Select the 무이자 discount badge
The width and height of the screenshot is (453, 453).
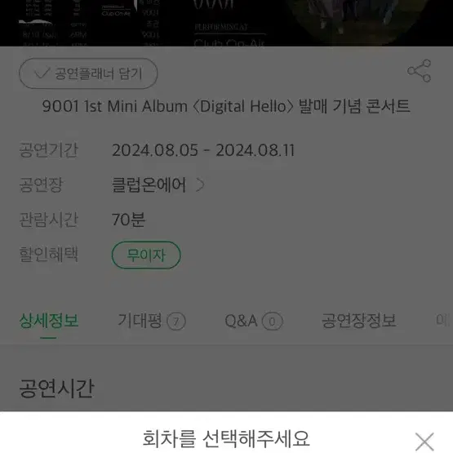[146, 255]
